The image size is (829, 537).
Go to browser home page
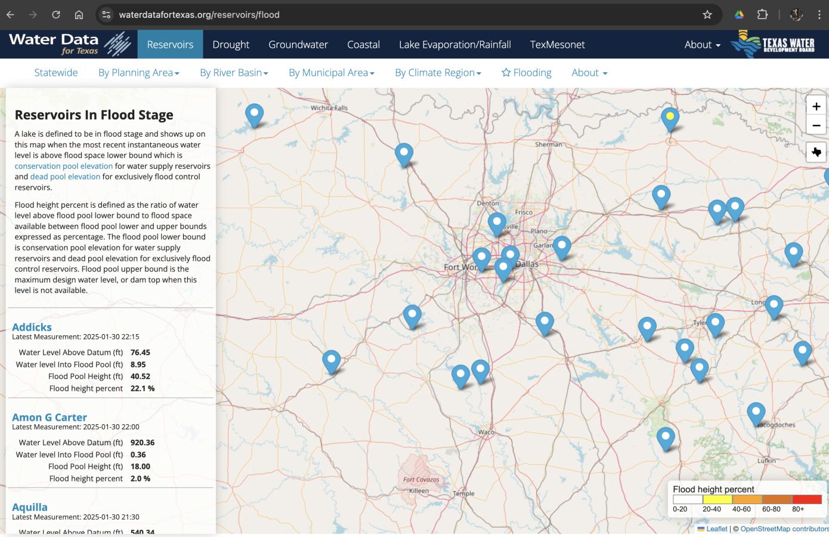pyautogui.click(x=79, y=15)
